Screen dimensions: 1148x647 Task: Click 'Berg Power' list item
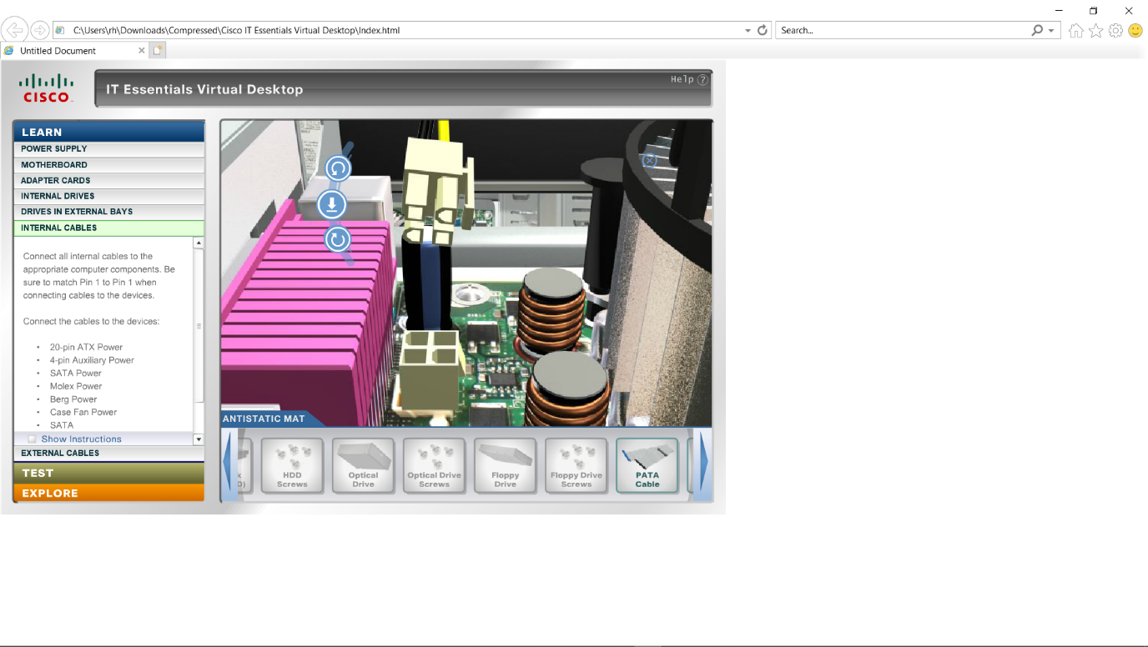(x=73, y=399)
